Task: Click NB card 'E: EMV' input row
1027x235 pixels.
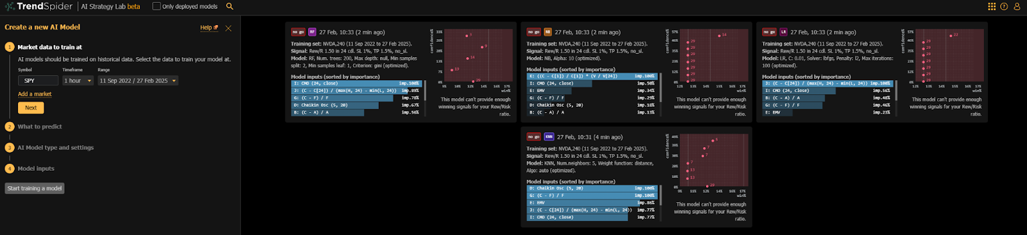Action: pyautogui.click(x=591, y=91)
